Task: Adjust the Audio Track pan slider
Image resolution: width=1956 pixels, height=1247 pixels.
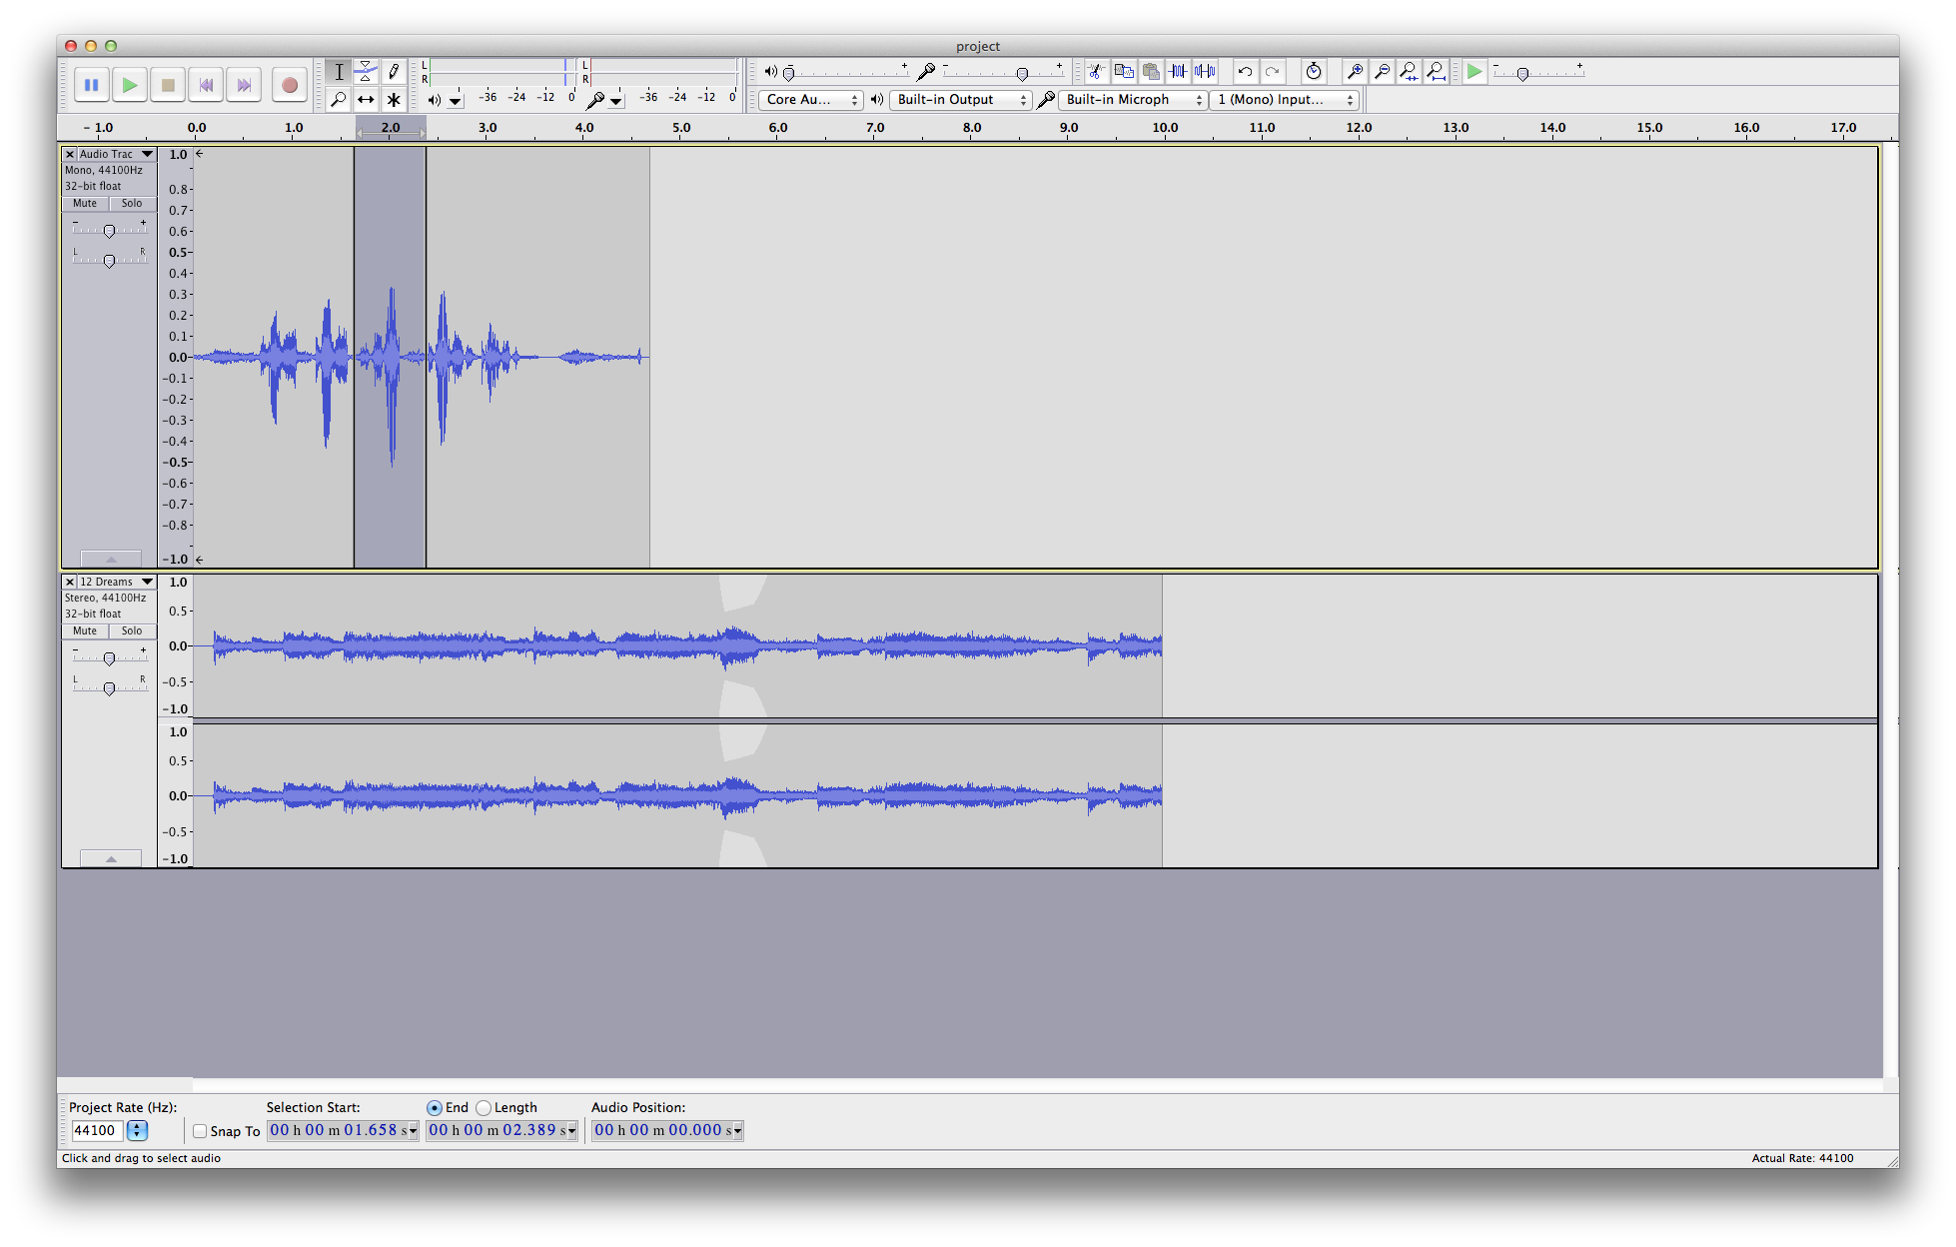Action: 110,260
